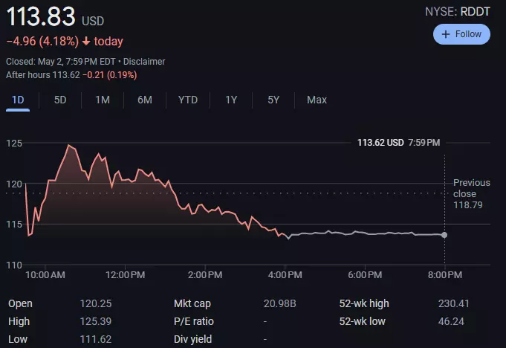The height and width of the screenshot is (348, 506).
Task: Click the High value 125.39
Action: 96,321
